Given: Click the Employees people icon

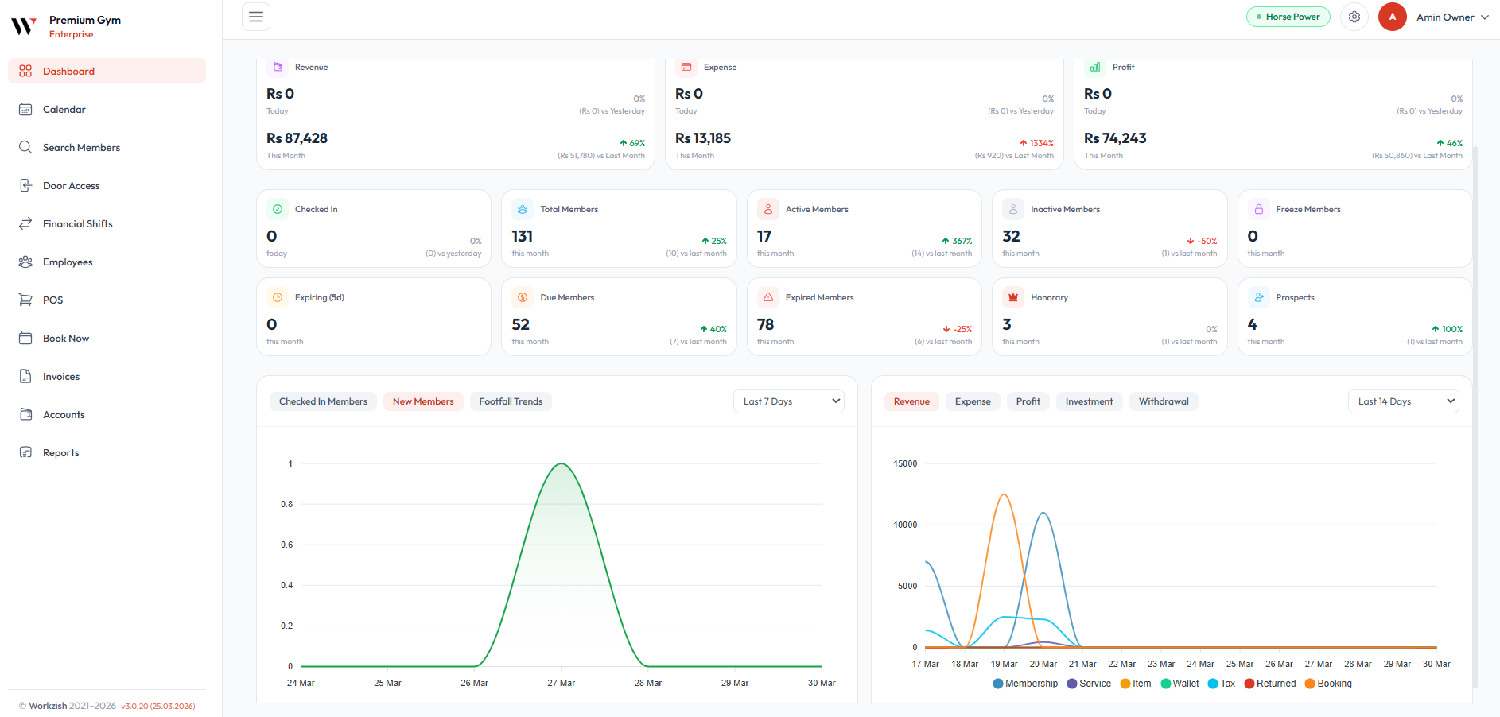Looking at the screenshot, I should (x=25, y=262).
